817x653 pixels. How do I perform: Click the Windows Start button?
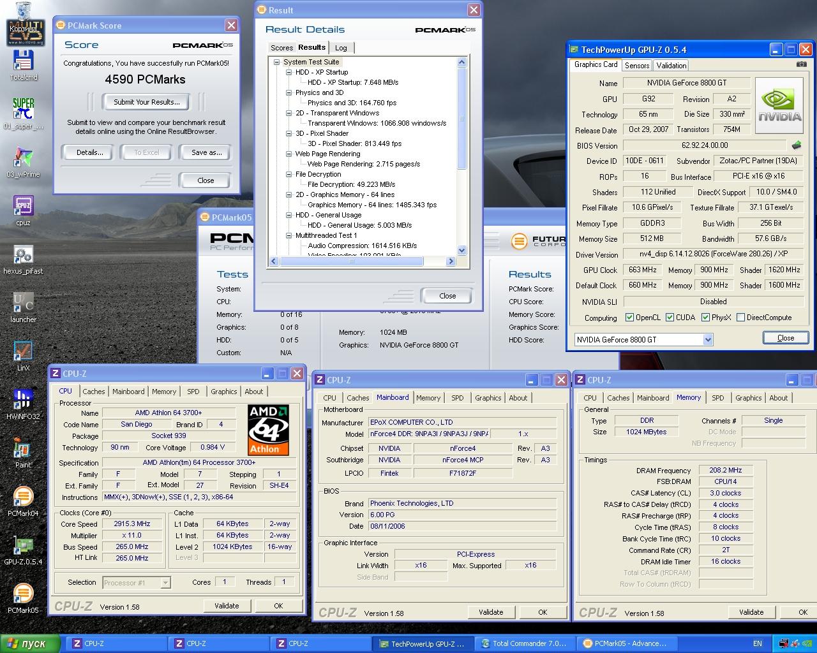[x=31, y=643]
